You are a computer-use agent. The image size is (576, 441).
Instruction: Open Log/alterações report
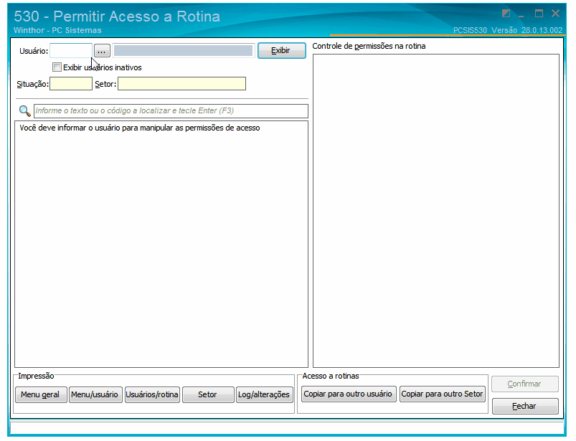[265, 394]
